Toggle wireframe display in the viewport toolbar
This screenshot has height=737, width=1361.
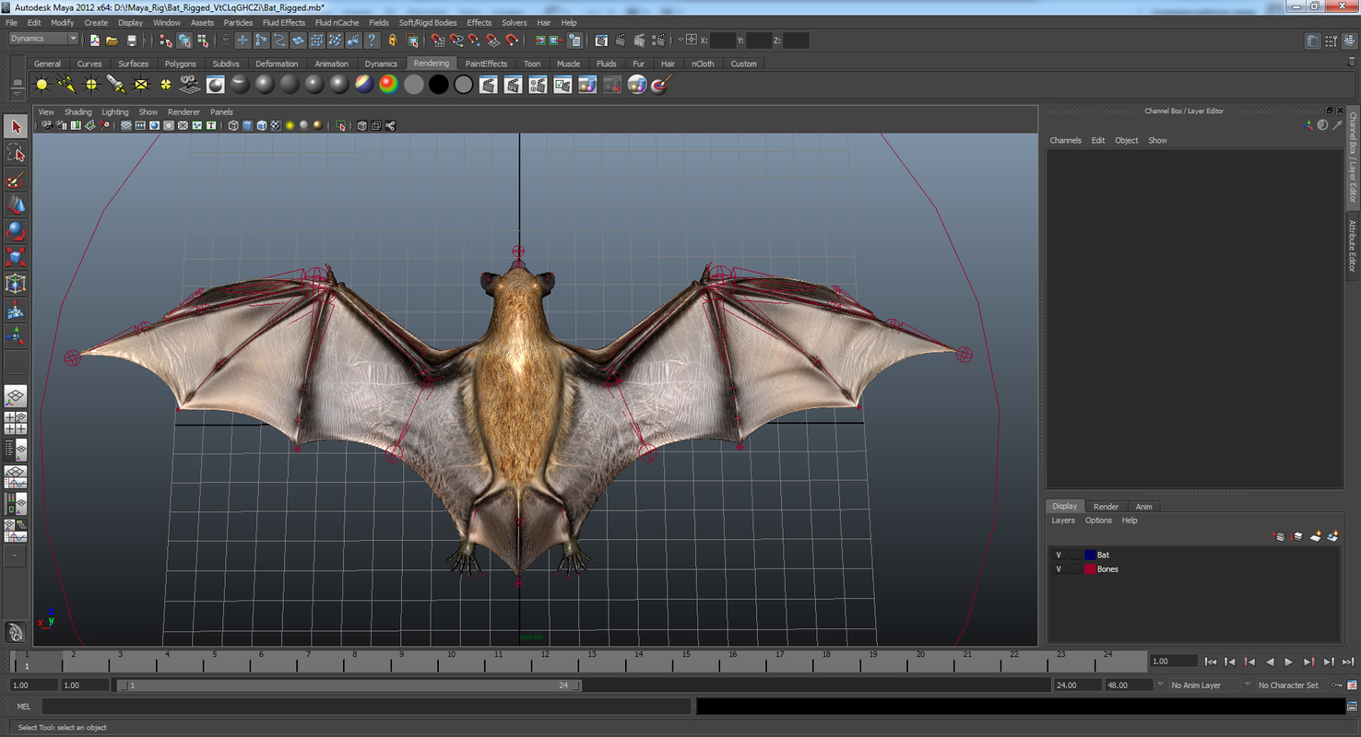[231, 125]
